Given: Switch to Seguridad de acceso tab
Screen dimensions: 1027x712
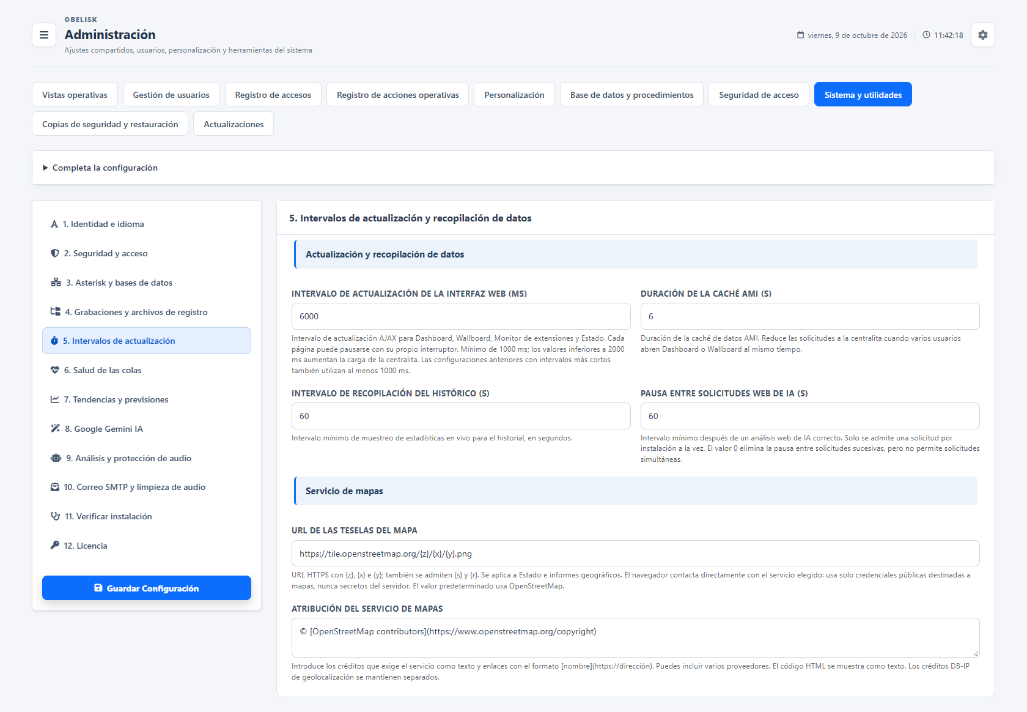Looking at the screenshot, I should pyautogui.click(x=759, y=95).
